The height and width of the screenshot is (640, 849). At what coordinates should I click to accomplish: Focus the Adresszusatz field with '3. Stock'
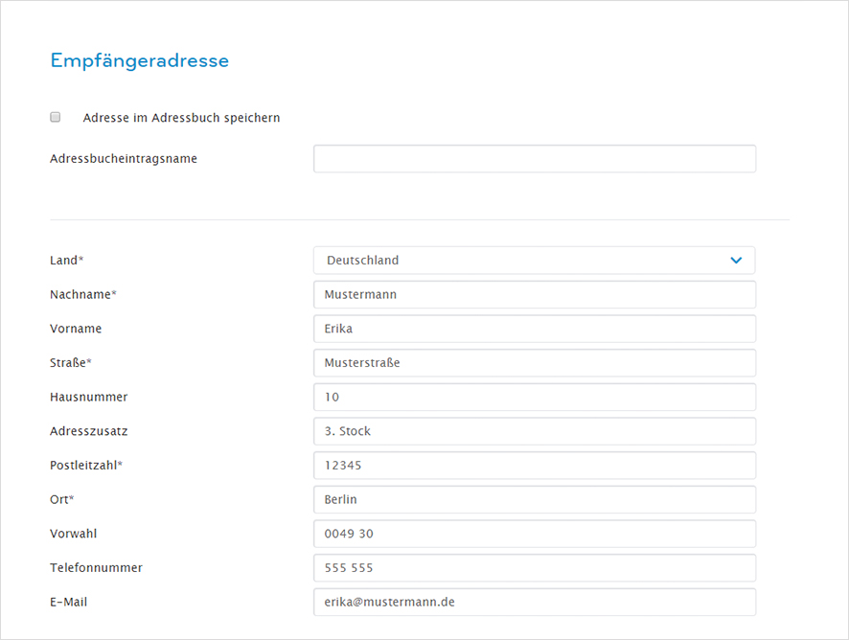point(534,431)
